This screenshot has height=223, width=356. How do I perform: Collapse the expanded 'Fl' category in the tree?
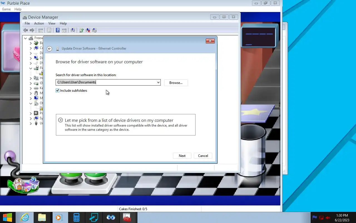point(31,68)
